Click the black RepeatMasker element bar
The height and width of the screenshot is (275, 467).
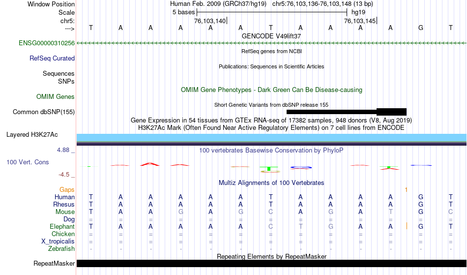(x=272, y=263)
